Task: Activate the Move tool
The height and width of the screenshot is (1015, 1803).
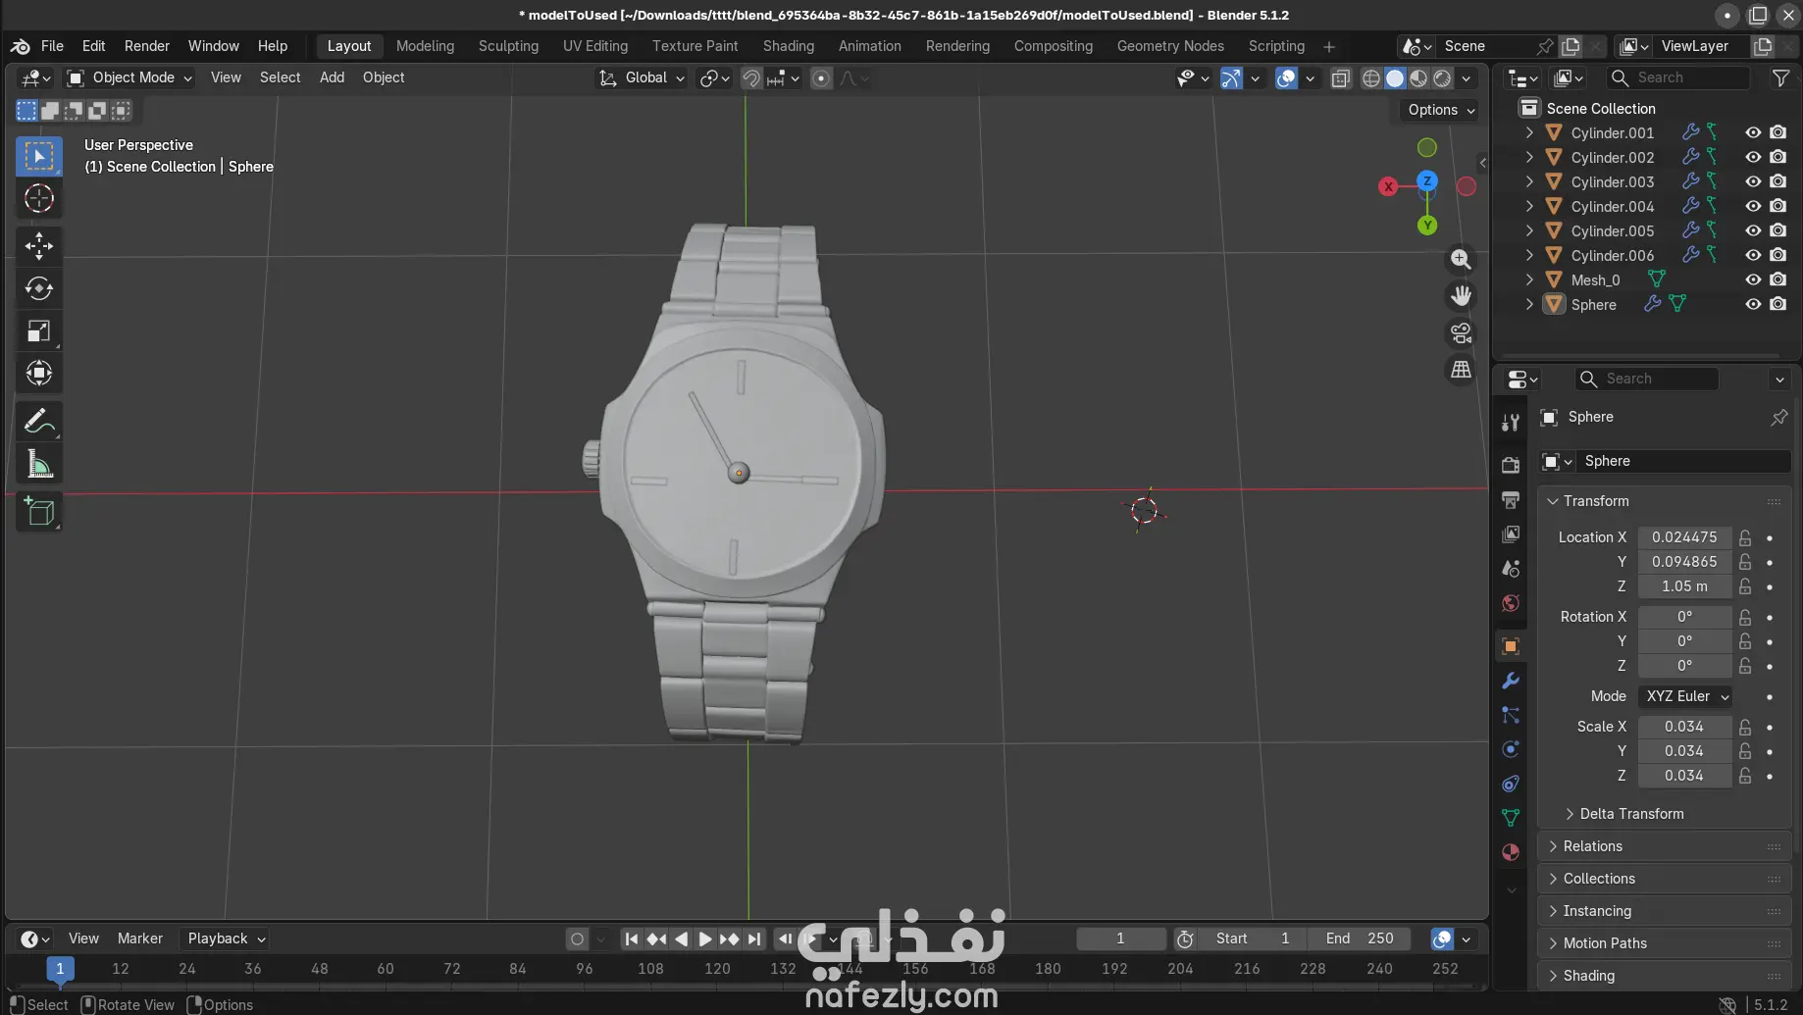Action: coord(39,245)
